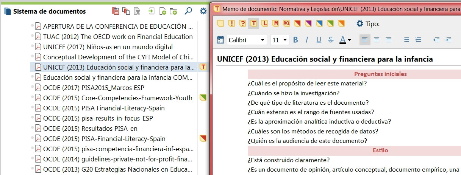
Task: Select the RQ memo type icon
Action: [286, 24]
